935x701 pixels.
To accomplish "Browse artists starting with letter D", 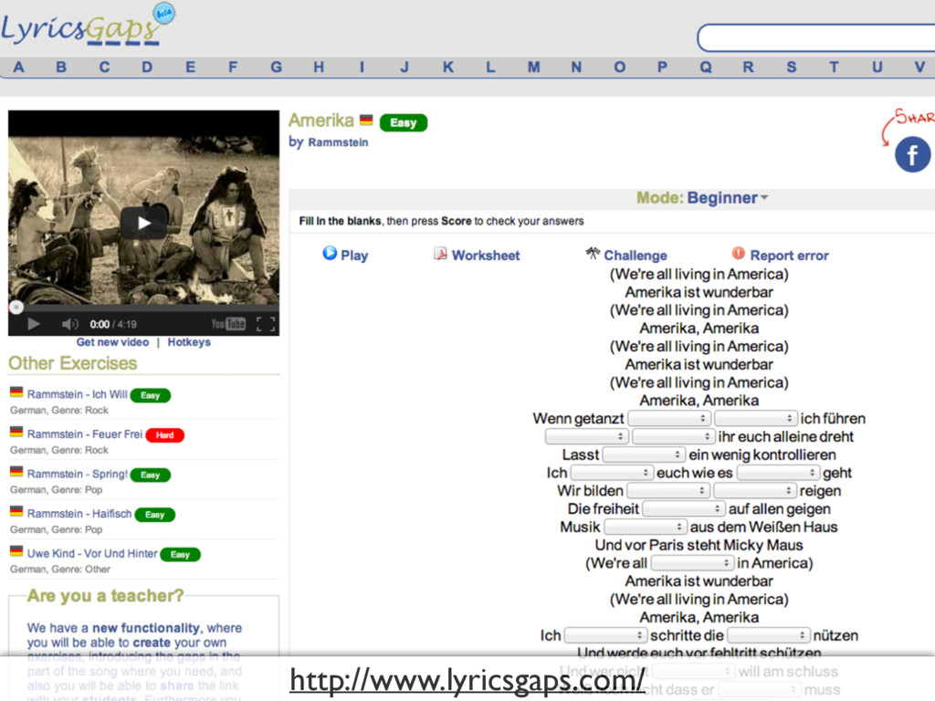I will 147,67.
